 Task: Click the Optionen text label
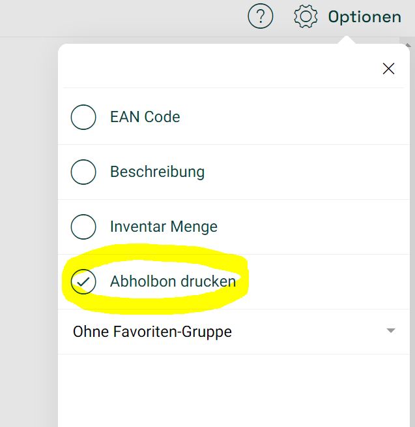(x=365, y=17)
